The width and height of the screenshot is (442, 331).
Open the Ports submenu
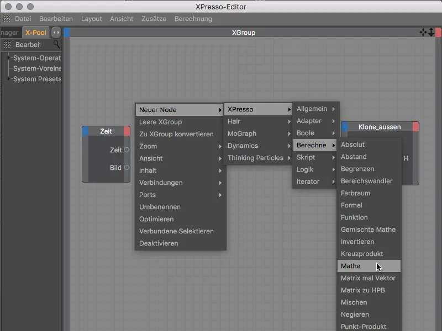pyautogui.click(x=181, y=195)
